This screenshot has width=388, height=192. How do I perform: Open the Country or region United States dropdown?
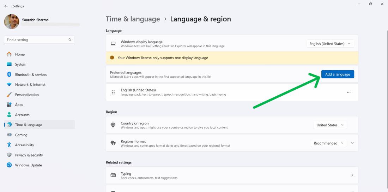tap(331, 125)
